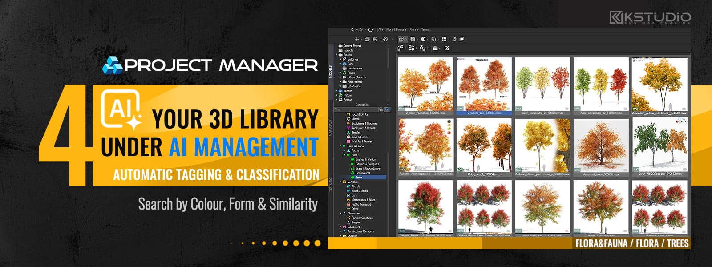The height and width of the screenshot is (267, 712).
Task: Click the folder-box icon on the lower toolbar
Action: 435,48
